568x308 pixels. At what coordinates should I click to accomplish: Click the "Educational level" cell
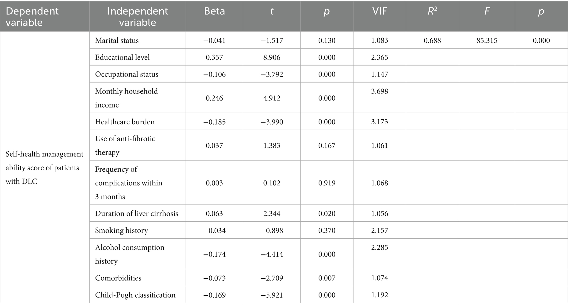point(122,57)
